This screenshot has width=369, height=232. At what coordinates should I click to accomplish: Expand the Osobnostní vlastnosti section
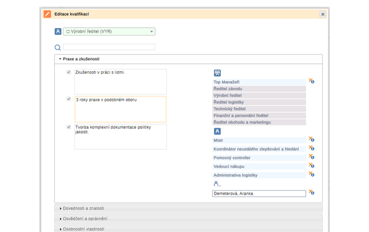188,229
